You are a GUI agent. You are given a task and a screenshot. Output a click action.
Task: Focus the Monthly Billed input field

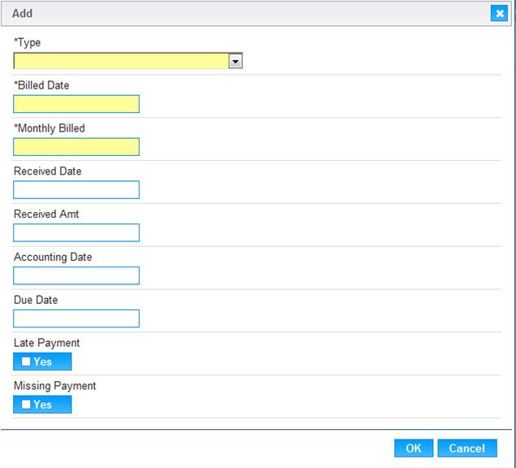pos(76,147)
